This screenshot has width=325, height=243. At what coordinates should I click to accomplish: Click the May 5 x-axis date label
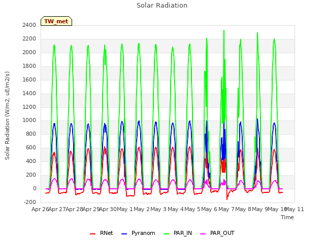(x=192, y=209)
